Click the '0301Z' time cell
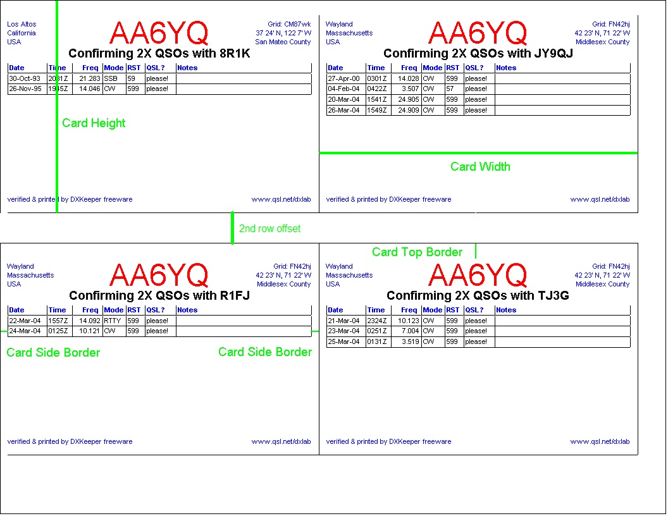This screenshot has height=516, width=668. (378, 79)
